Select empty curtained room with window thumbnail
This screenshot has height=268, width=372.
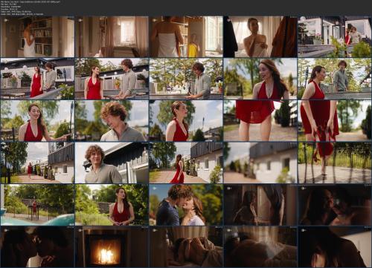coord(112,36)
